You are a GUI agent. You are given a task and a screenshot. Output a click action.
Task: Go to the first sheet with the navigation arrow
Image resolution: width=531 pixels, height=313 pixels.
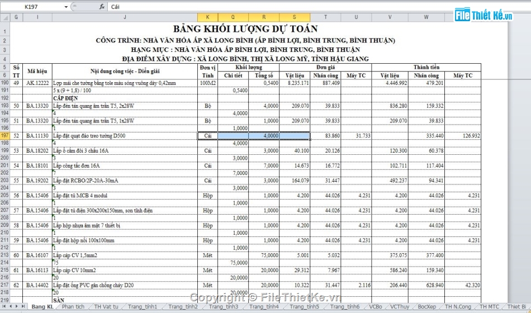4,306
